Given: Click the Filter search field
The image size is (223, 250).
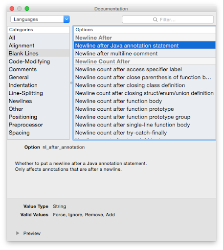Looking at the screenshot, I should pyautogui.click(x=168, y=20).
